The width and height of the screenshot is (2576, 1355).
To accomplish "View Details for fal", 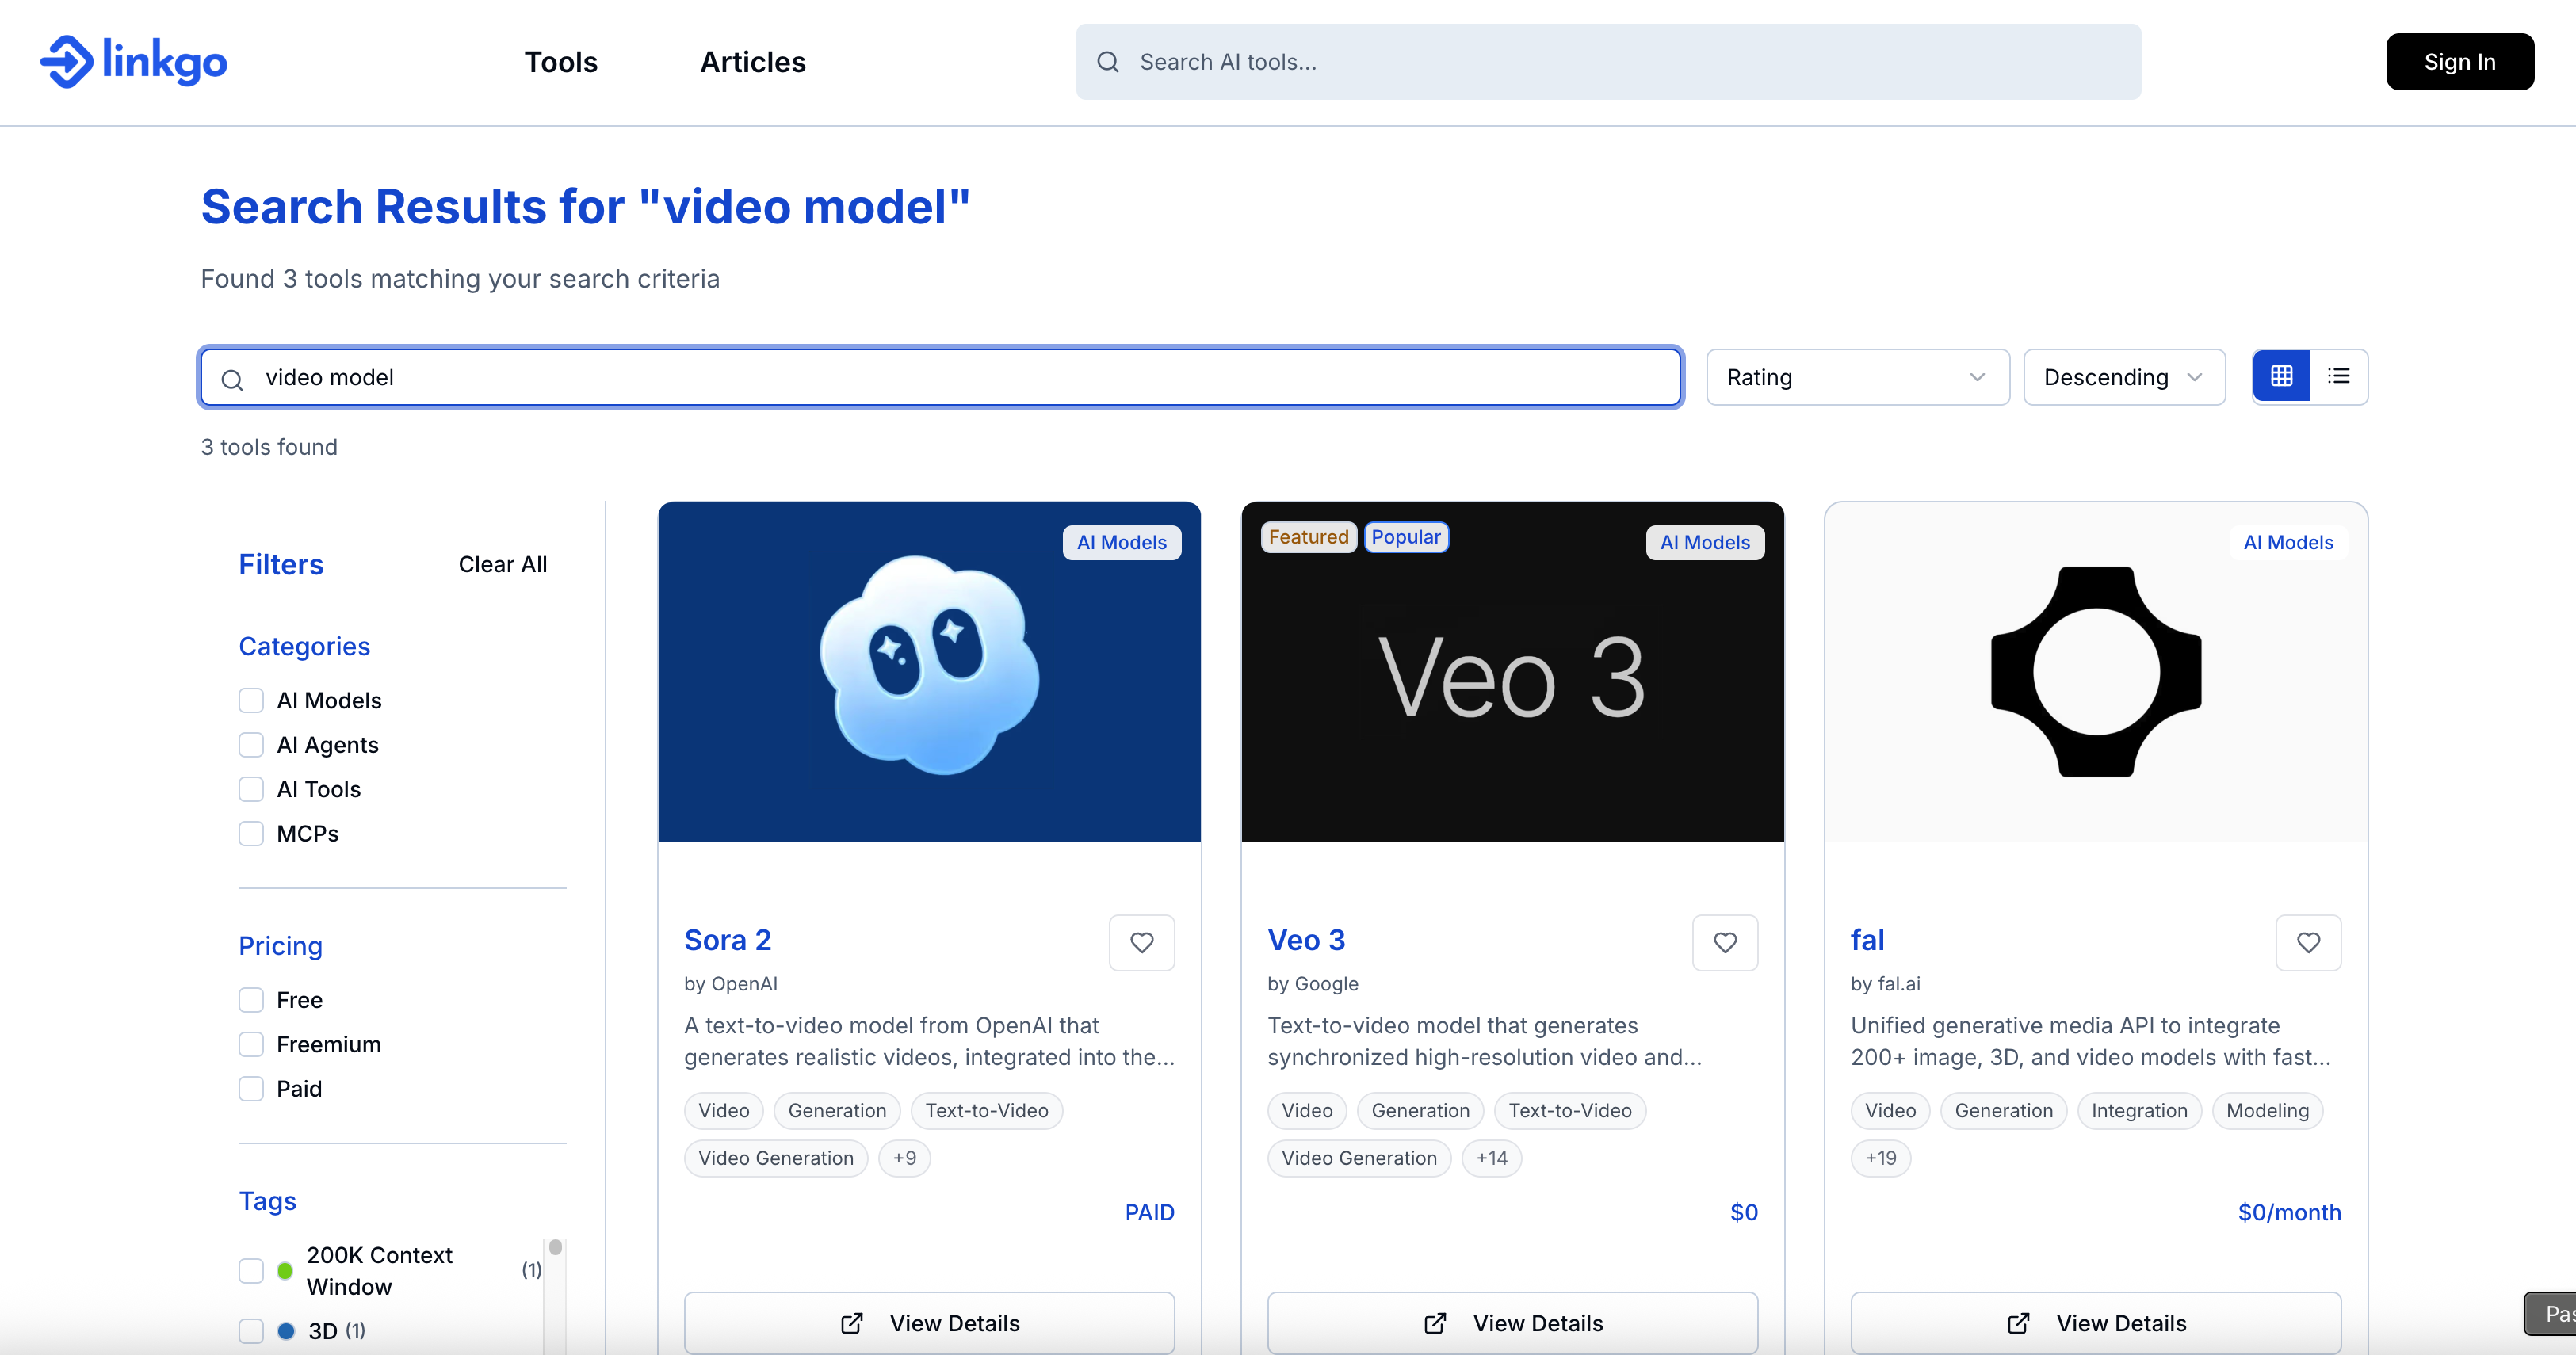I will (x=2096, y=1323).
